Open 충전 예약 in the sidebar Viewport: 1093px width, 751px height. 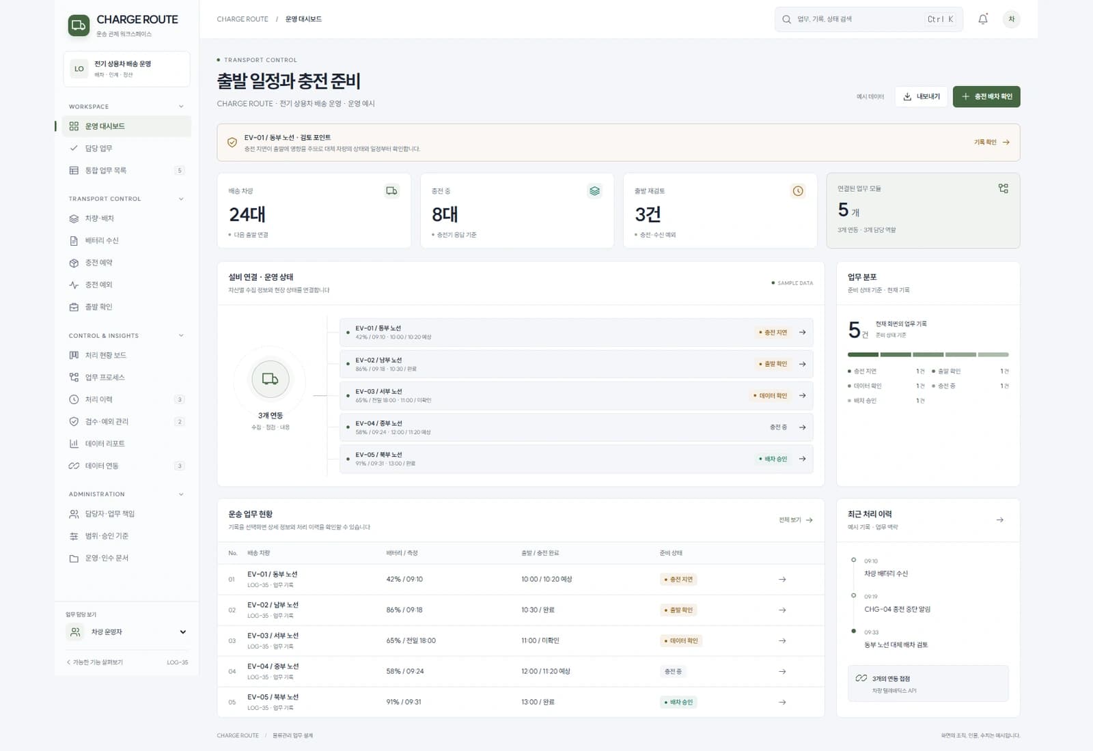126,263
